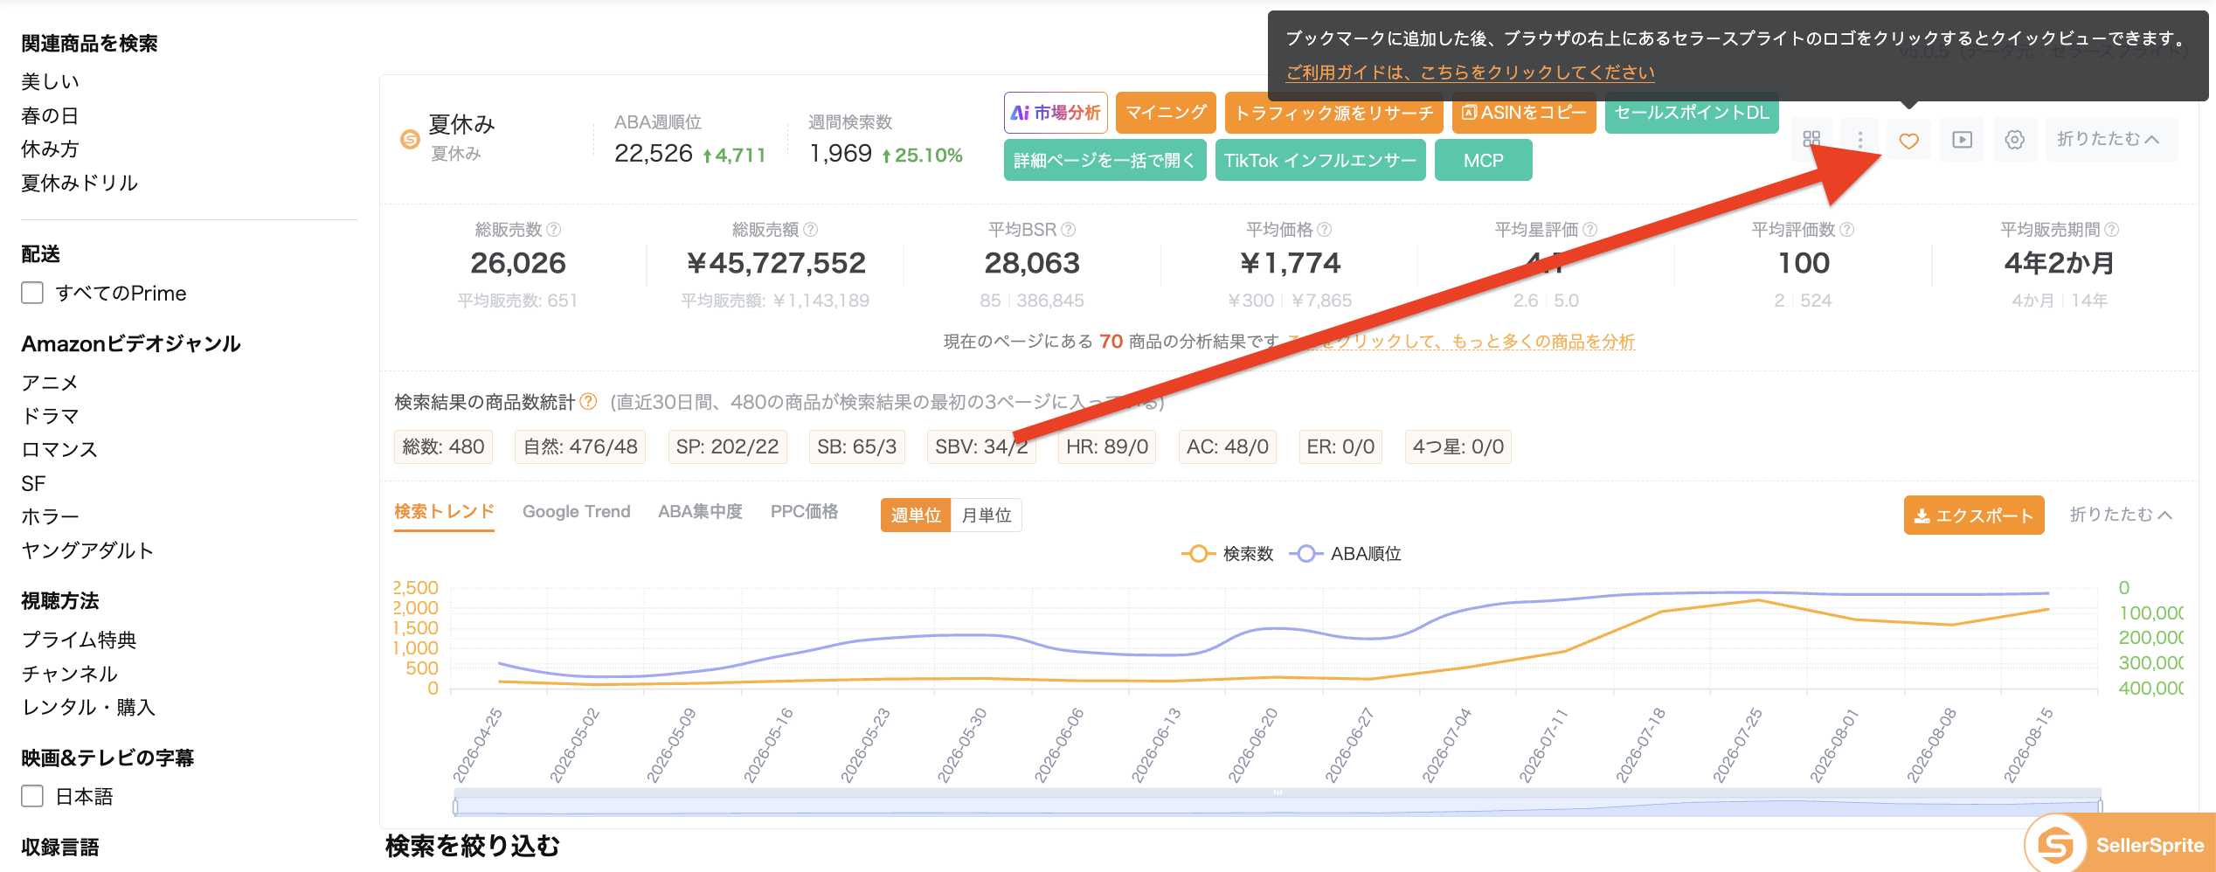Click the help icon next to 平均価格

[1325, 230]
